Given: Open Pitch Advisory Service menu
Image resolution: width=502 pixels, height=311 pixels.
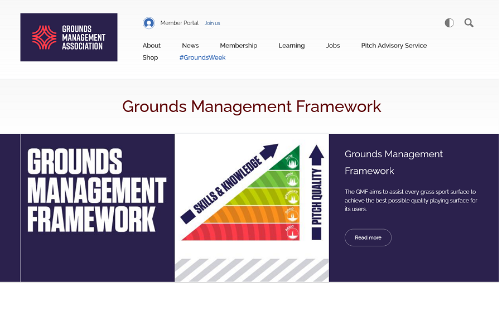Looking at the screenshot, I should [394, 46].
